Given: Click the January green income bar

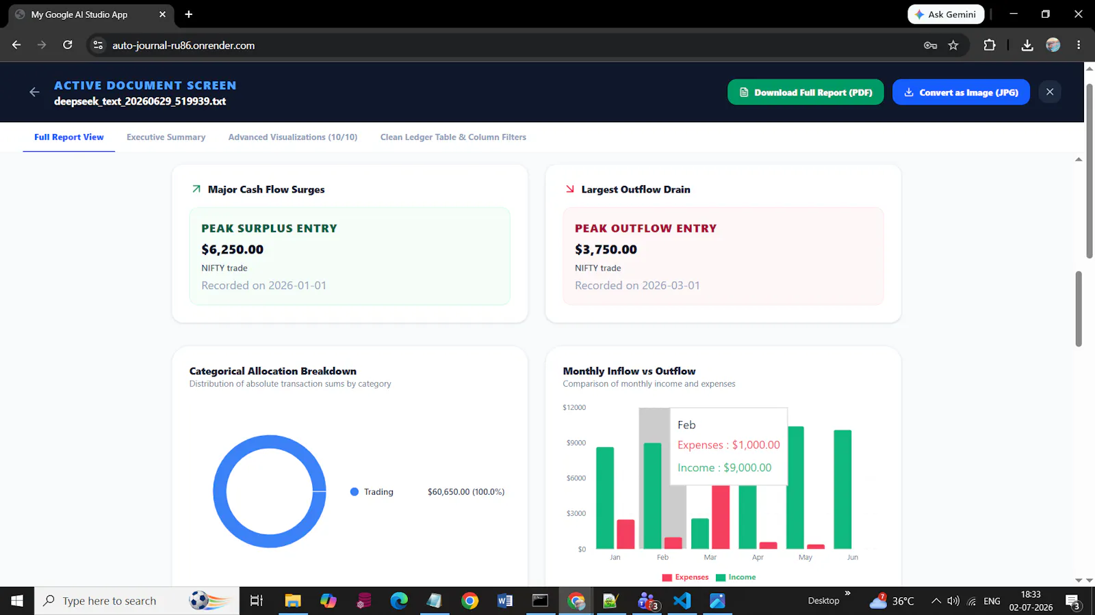Looking at the screenshot, I should [605, 498].
